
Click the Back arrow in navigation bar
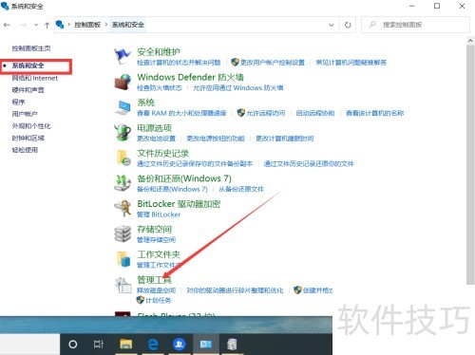point(7,25)
